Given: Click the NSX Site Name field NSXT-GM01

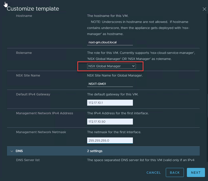Looking at the screenshot, I should click(110, 84).
